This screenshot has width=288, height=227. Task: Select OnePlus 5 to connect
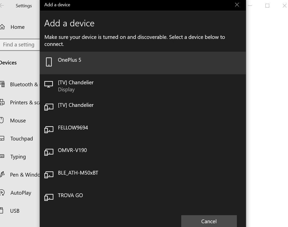(x=143, y=63)
